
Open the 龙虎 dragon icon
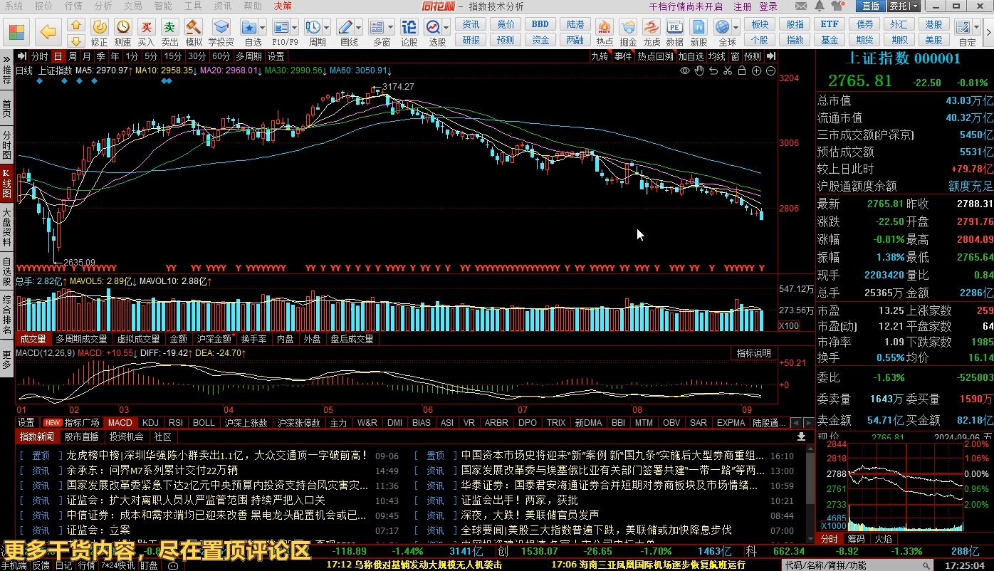pyautogui.click(x=652, y=27)
